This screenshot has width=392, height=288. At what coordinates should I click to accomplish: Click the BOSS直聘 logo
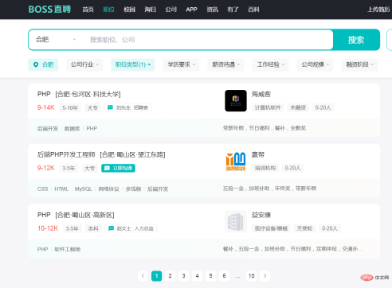coord(49,10)
